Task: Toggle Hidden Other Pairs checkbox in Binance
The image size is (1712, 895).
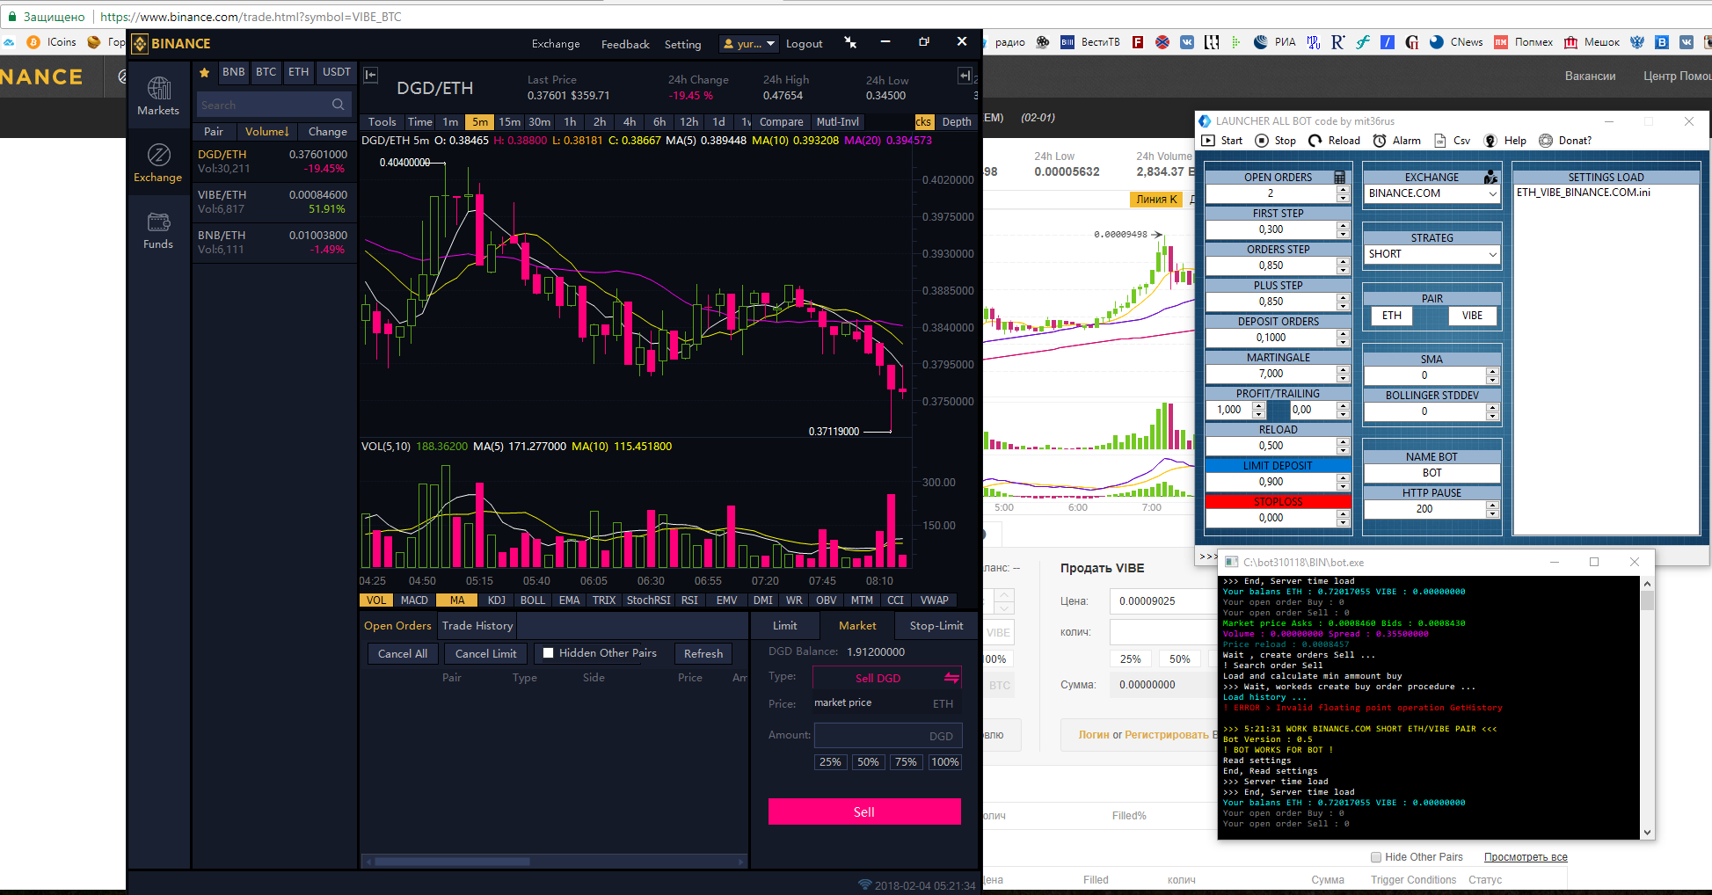Action: (549, 653)
